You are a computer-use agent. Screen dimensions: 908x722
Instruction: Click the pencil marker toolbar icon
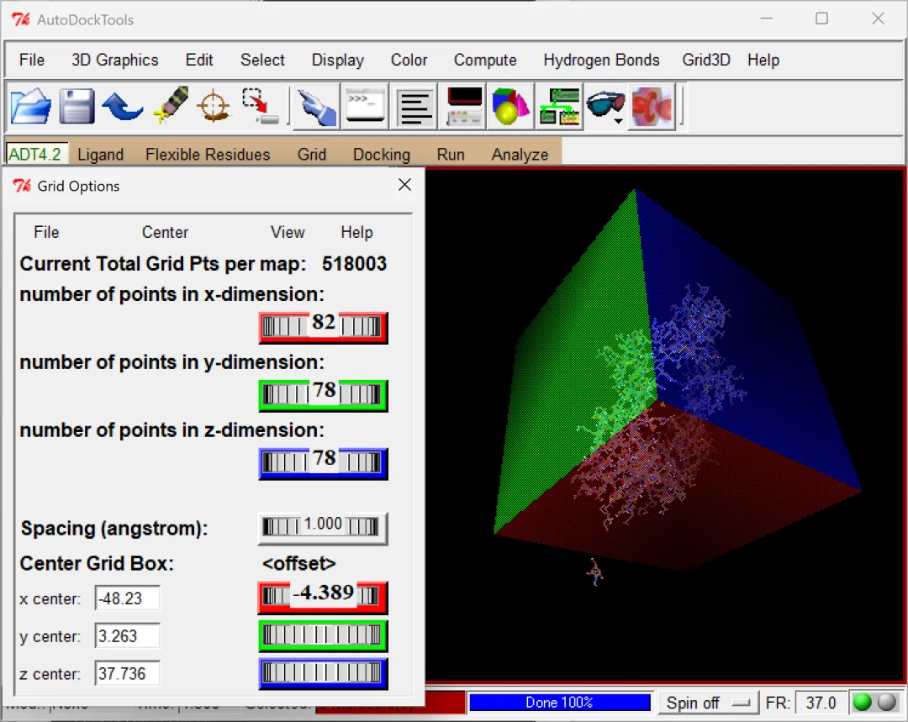click(172, 105)
